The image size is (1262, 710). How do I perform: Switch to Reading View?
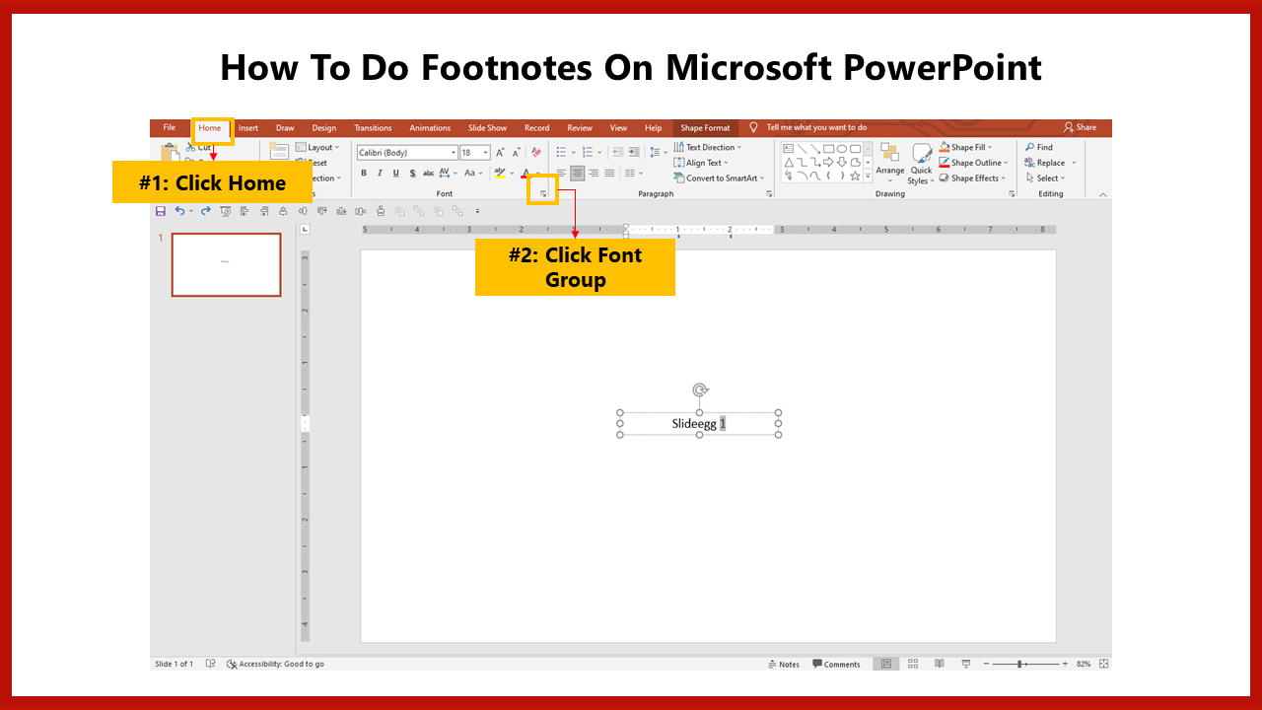click(940, 664)
